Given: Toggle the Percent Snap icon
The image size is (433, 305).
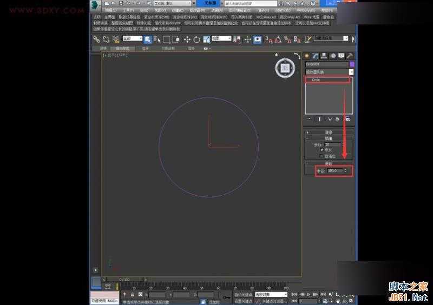Looking at the screenshot, I should click(x=287, y=39).
